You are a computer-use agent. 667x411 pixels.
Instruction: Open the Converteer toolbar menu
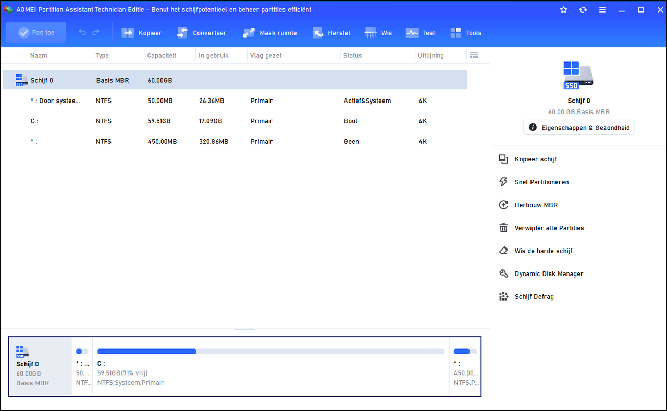[x=201, y=33]
